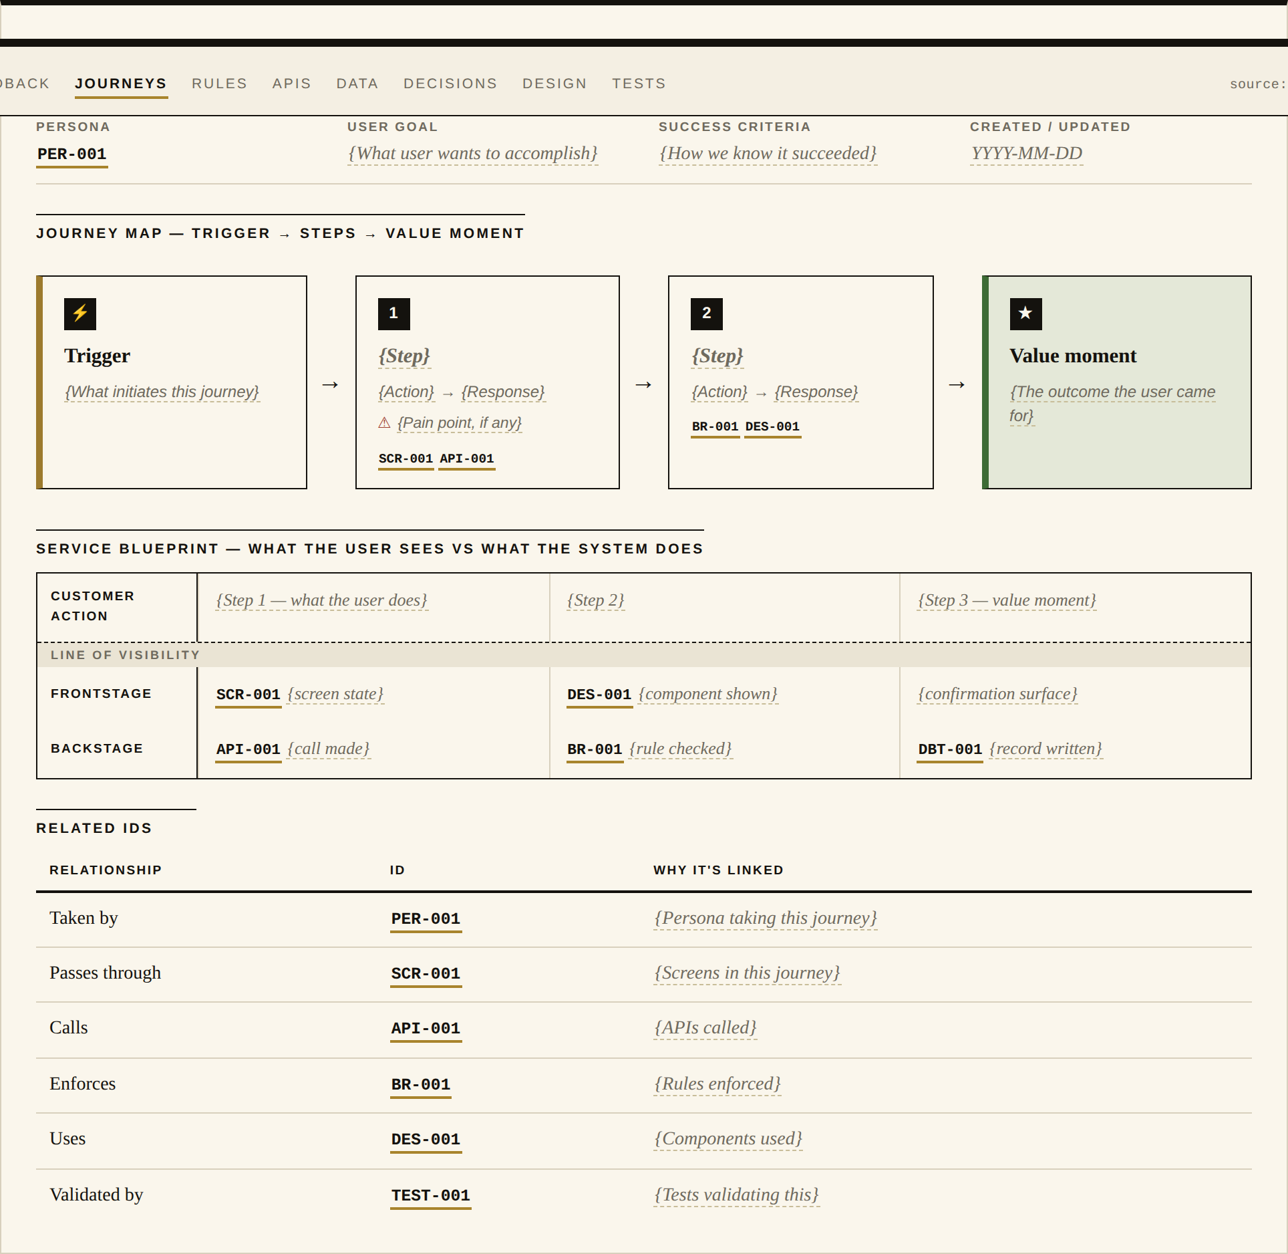1288x1254 pixels.
Task: Click the 'What initiates this journey' placeholder
Action: point(162,392)
